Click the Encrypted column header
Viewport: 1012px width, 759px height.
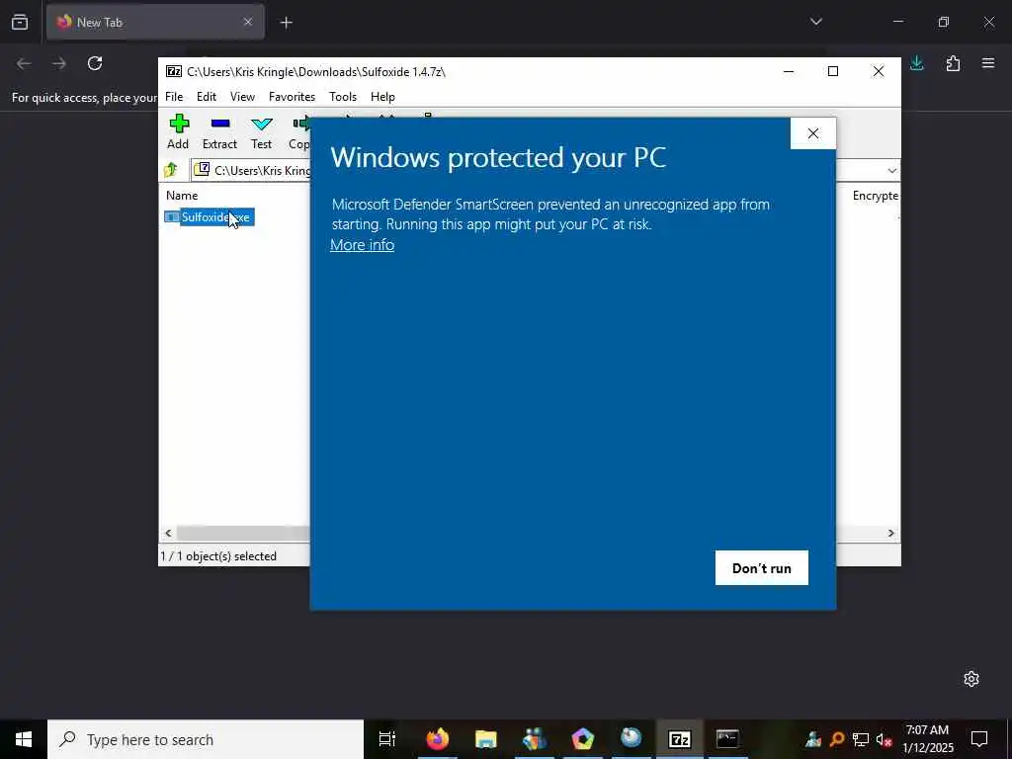[876, 196]
